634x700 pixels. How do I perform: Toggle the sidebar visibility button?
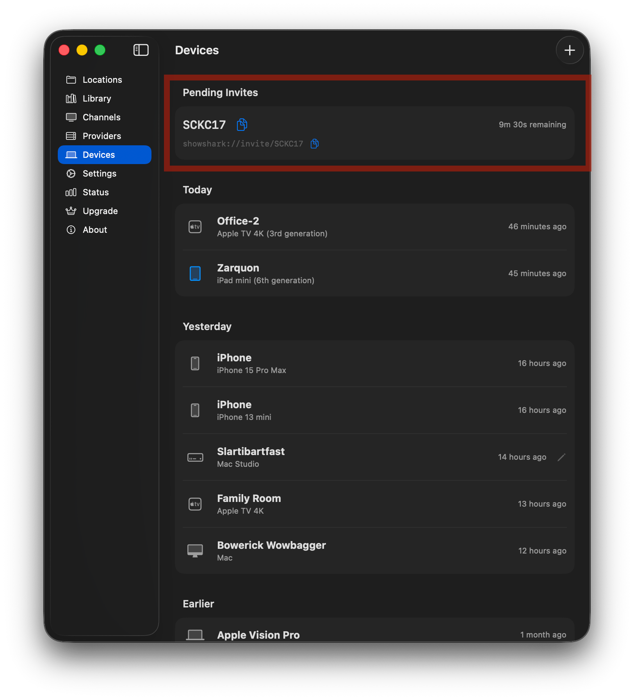[141, 50]
